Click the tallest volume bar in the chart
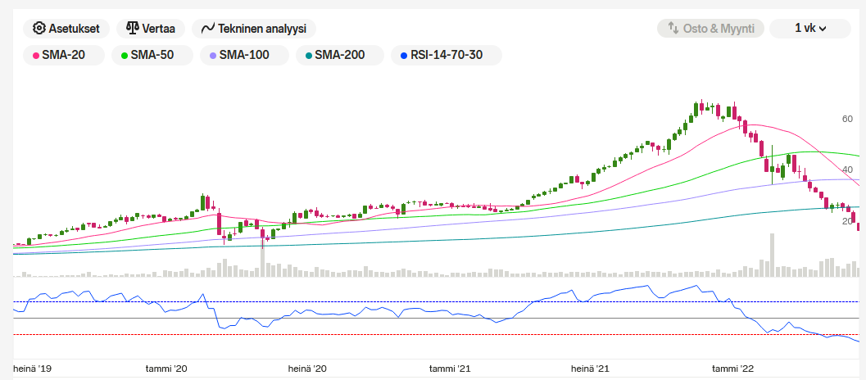The height and width of the screenshot is (380, 866). tap(771, 256)
